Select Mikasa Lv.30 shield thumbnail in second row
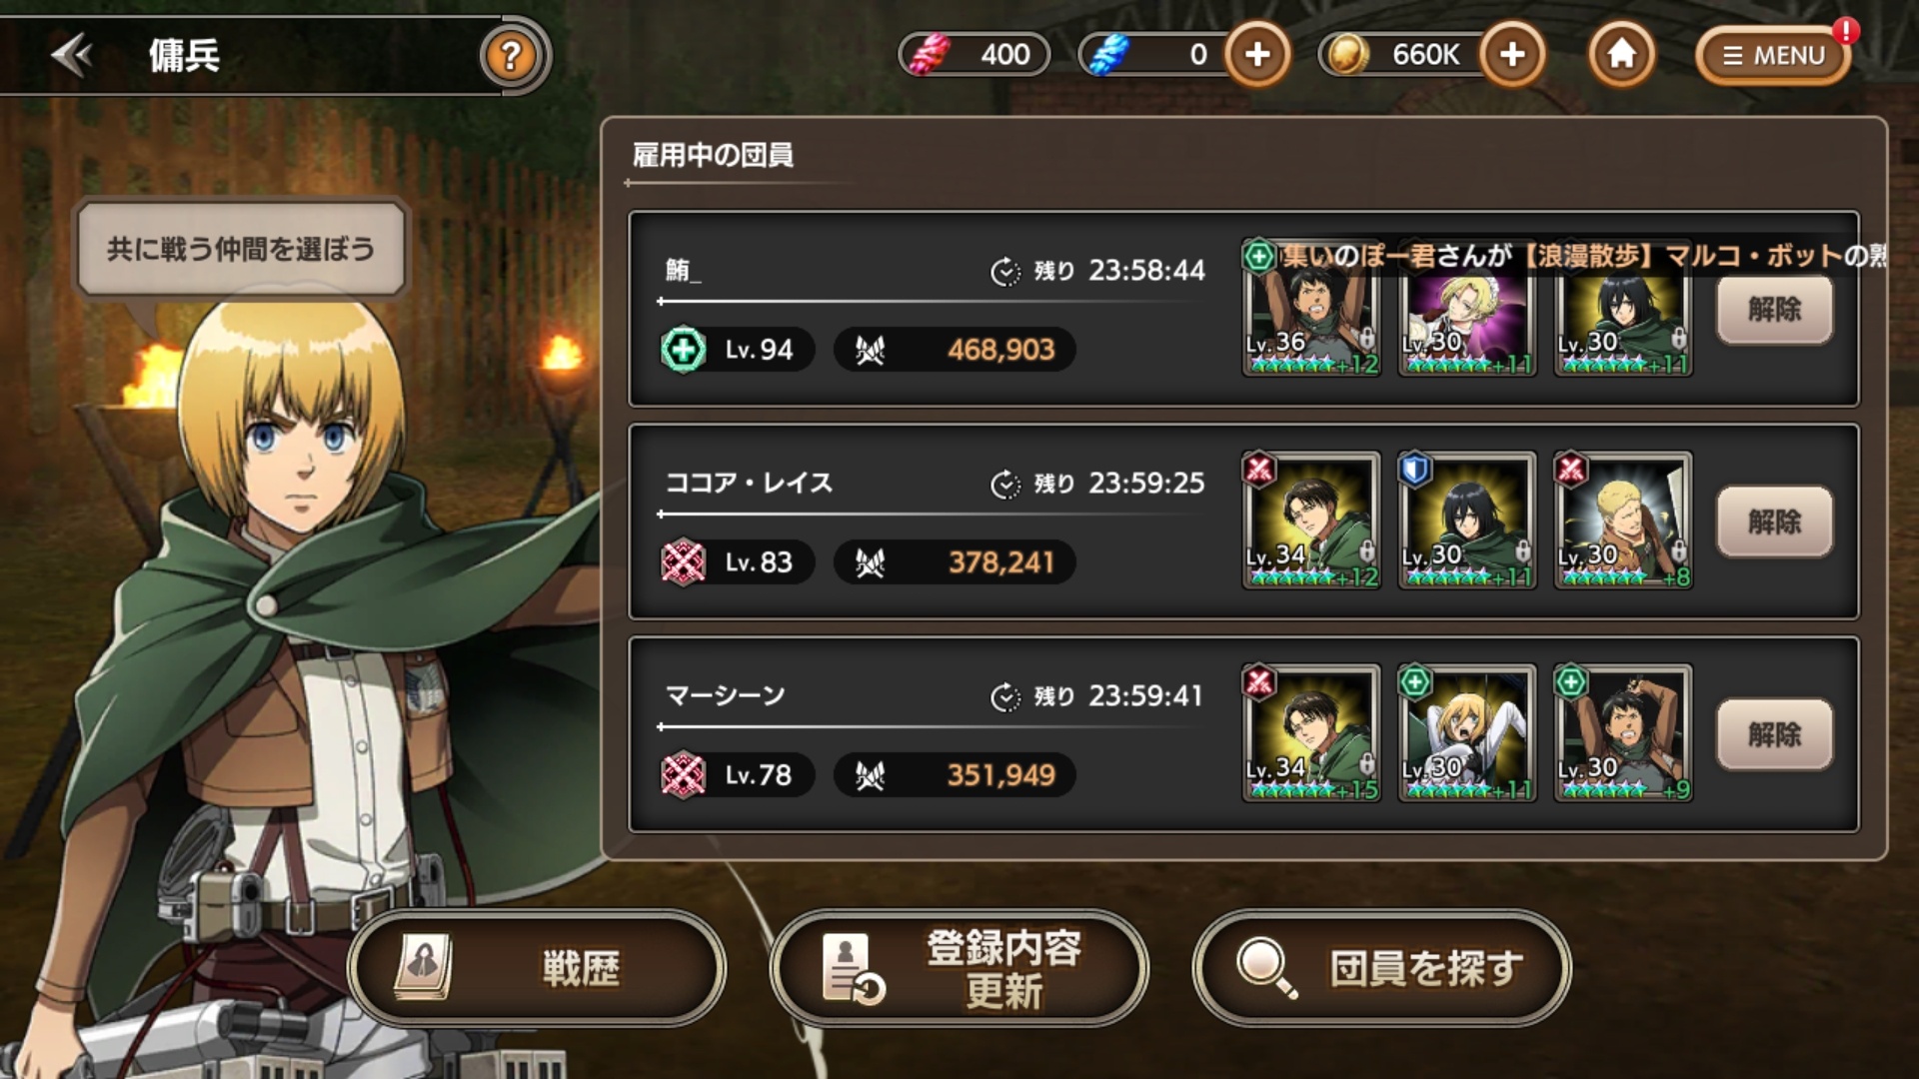Image resolution: width=1919 pixels, height=1079 pixels. tap(1467, 521)
